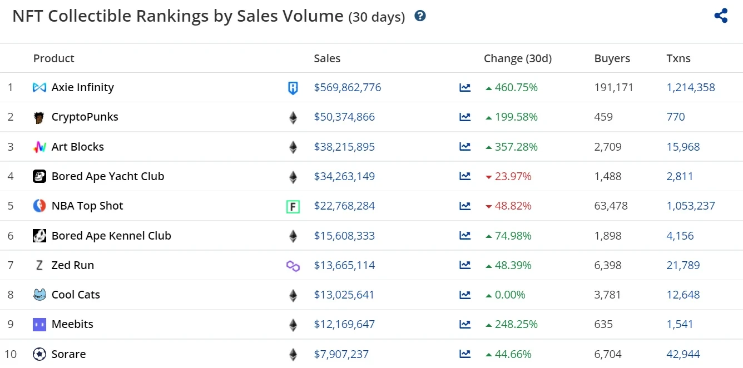Sort by the Change (30d) column header
This screenshot has height=368, width=743.
(517, 58)
